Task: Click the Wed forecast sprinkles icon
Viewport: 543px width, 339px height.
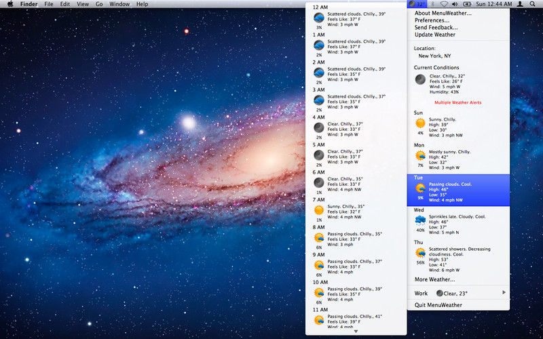Action: click(421, 220)
